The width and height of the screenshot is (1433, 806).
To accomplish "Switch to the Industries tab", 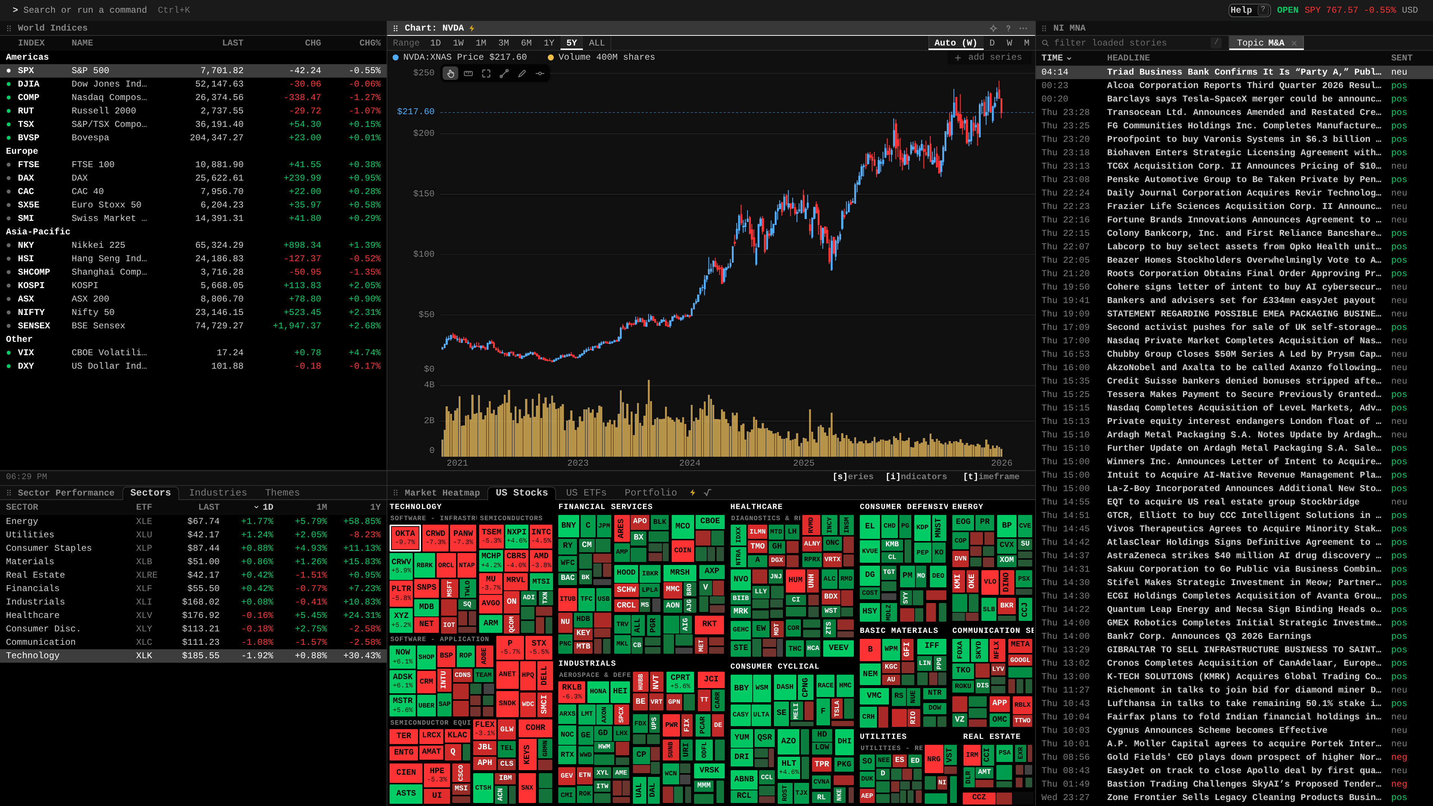I will (x=218, y=493).
